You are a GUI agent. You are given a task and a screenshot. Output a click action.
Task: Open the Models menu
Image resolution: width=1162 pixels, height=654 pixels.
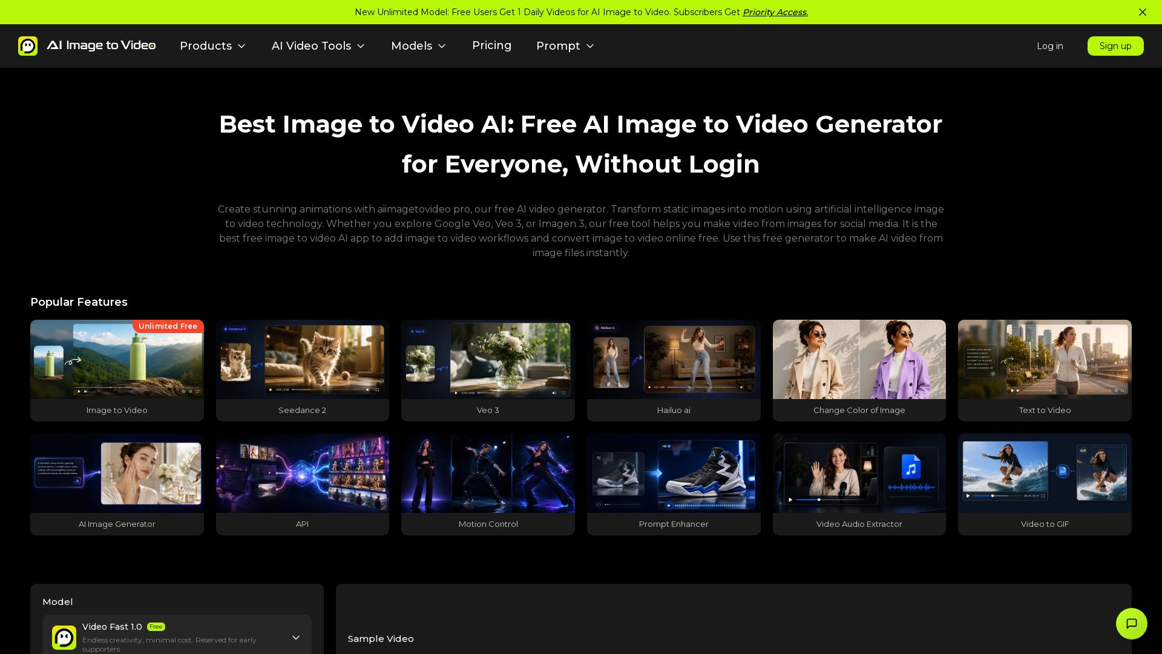coord(419,46)
